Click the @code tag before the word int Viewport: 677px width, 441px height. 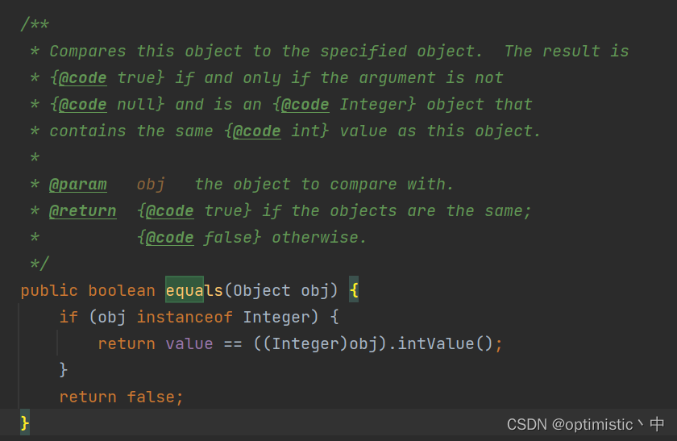tap(257, 131)
